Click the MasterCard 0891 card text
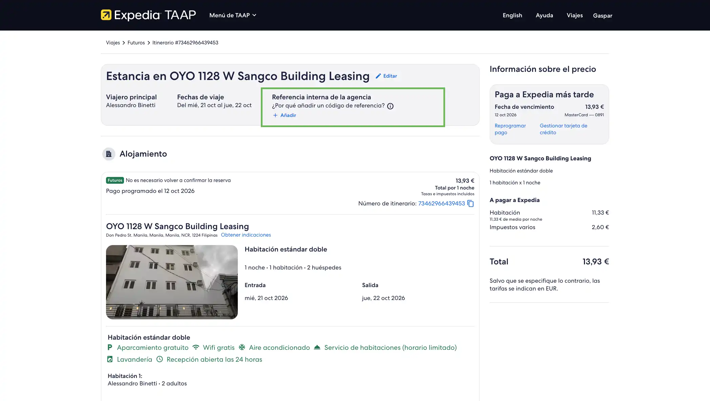 584,115
